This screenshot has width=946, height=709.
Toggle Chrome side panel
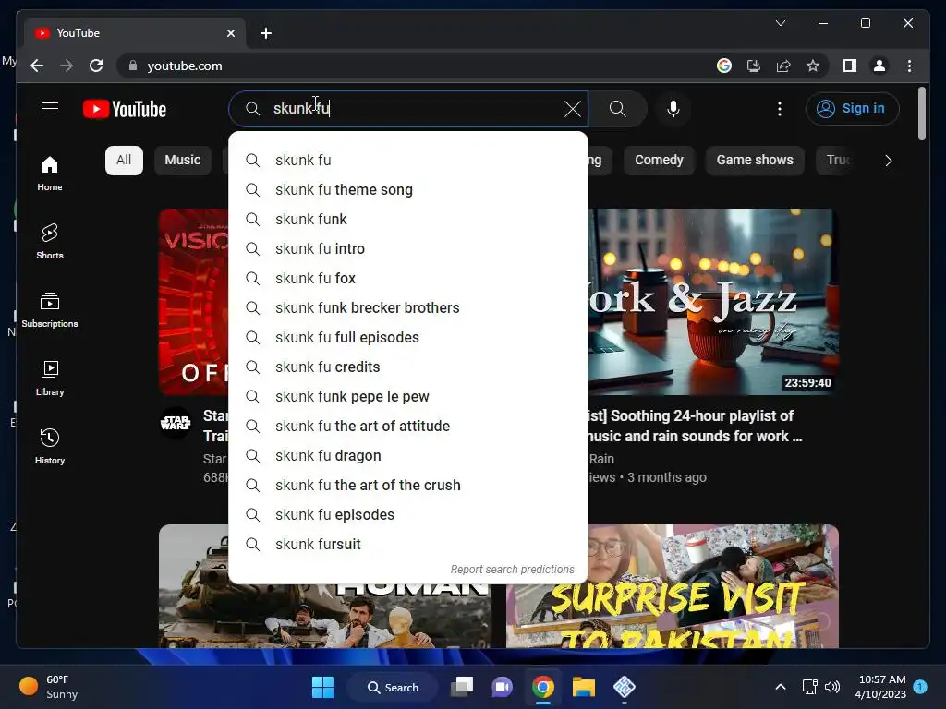coord(850,66)
